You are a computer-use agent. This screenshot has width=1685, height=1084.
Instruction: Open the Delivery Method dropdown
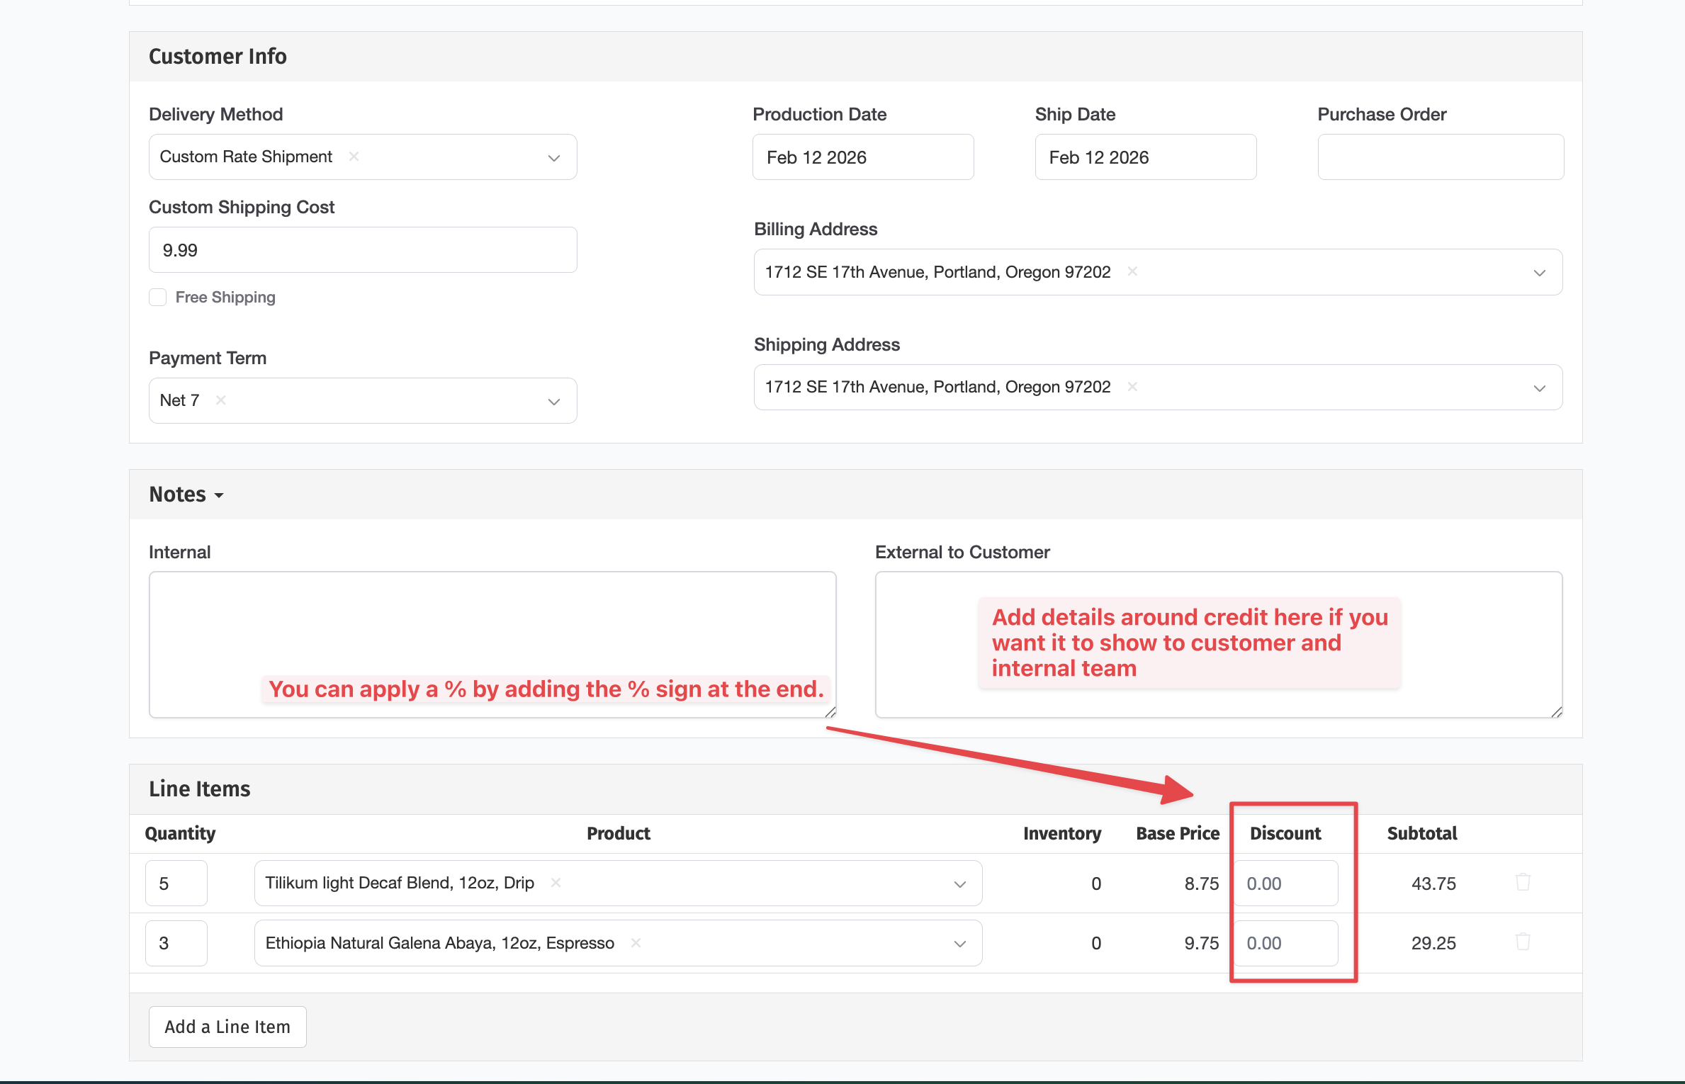(553, 157)
